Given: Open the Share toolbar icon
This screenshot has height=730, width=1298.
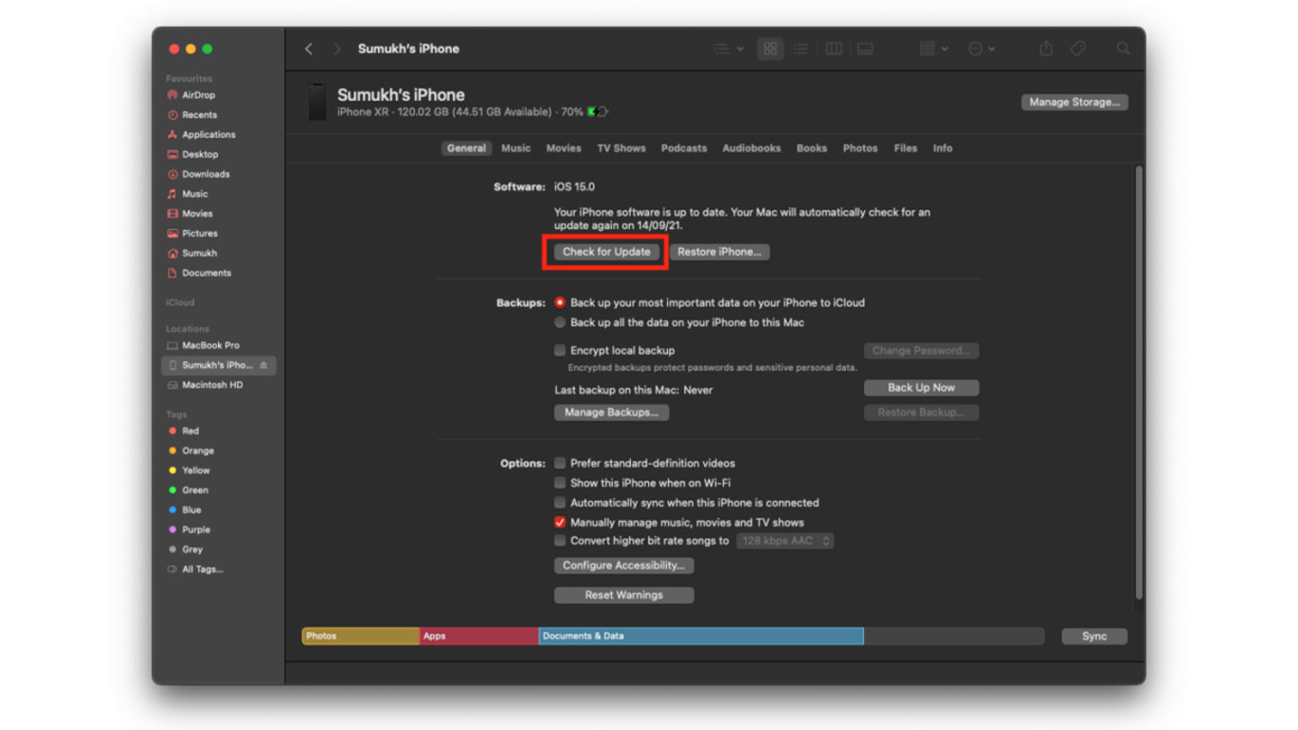Looking at the screenshot, I should (1046, 48).
